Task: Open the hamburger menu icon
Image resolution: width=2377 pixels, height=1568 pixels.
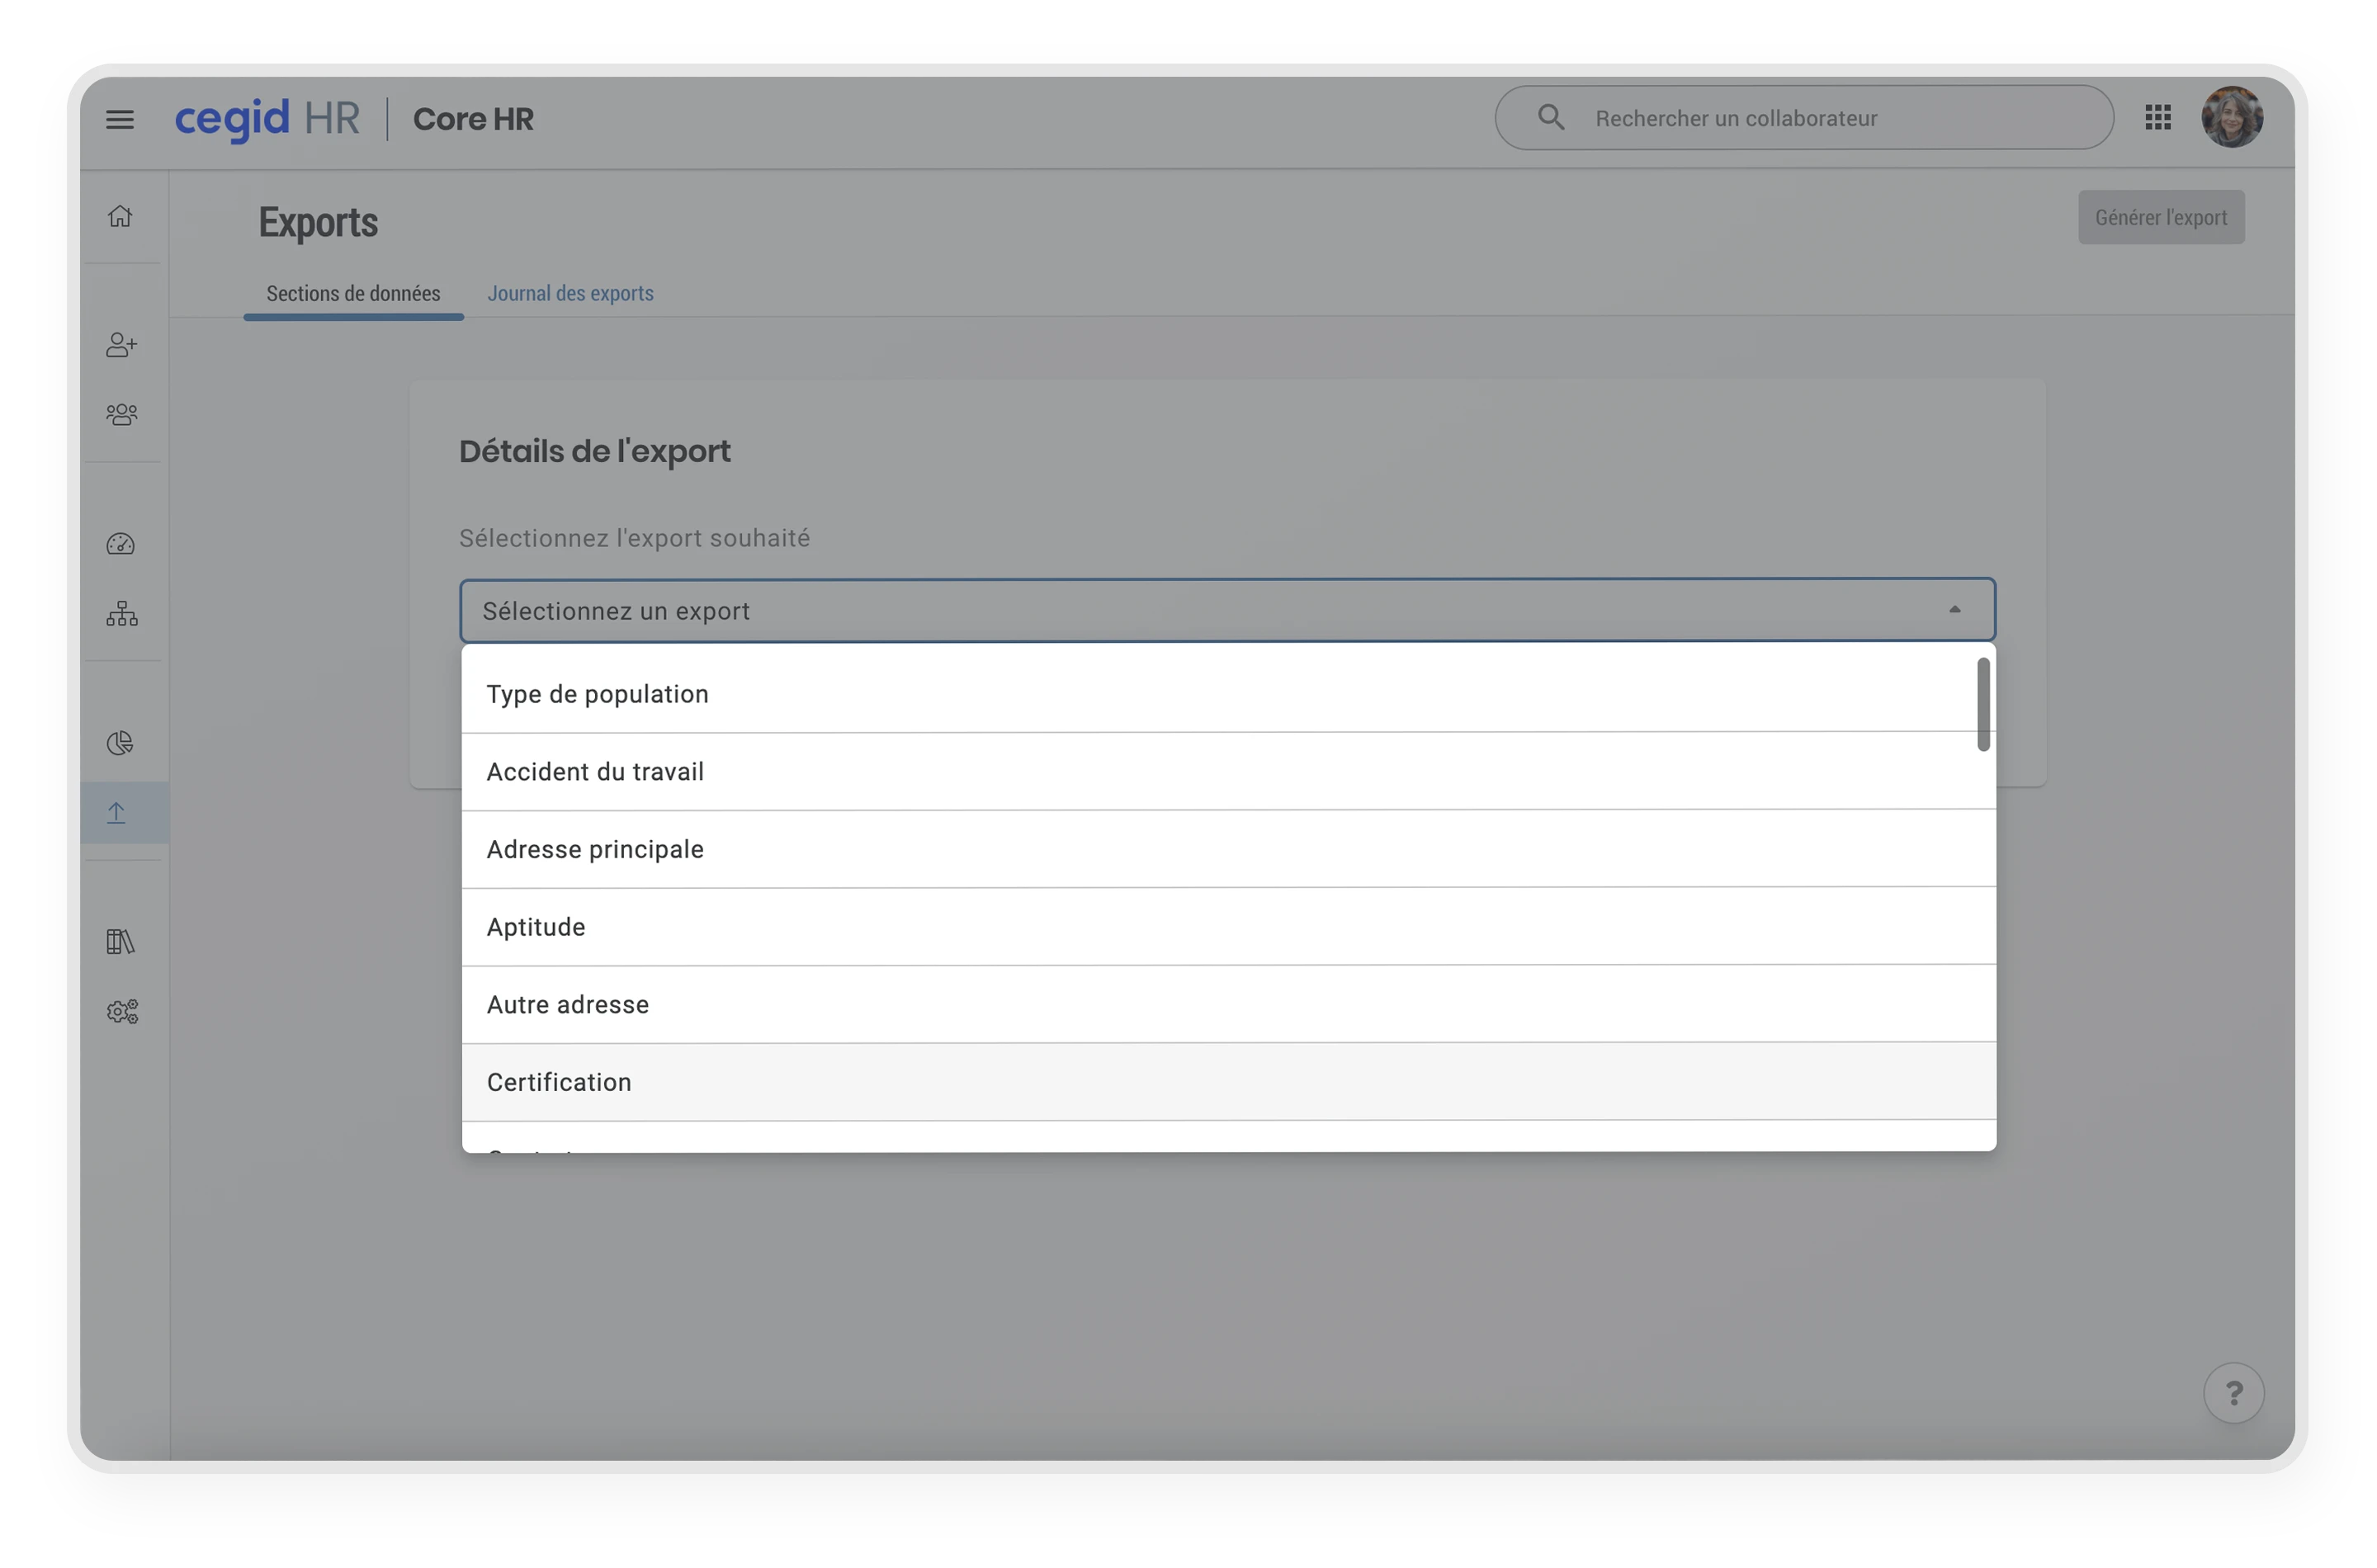Action: tap(120, 119)
